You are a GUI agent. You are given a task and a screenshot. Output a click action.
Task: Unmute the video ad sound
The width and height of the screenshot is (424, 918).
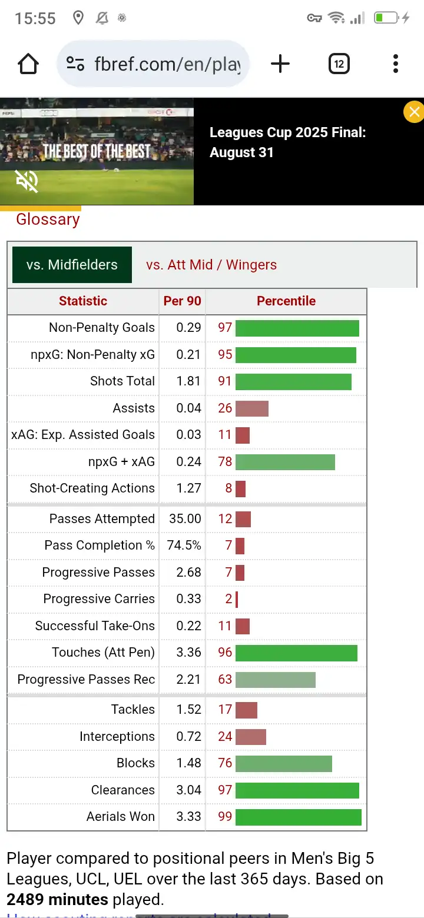(x=27, y=182)
